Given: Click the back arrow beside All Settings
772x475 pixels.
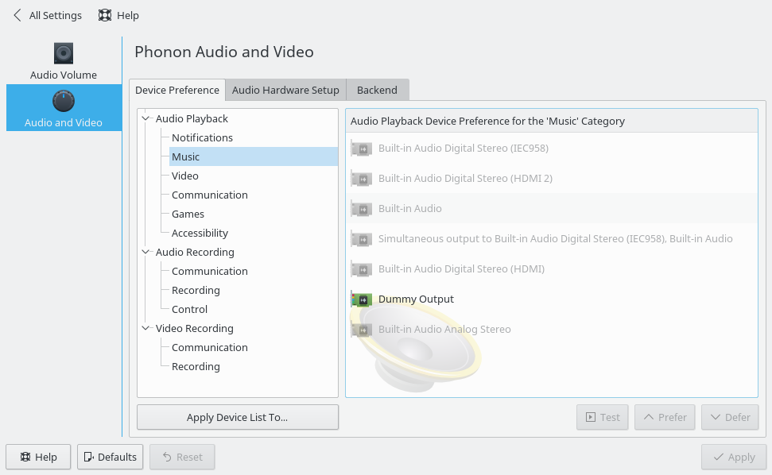Looking at the screenshot, I should 17,15.
